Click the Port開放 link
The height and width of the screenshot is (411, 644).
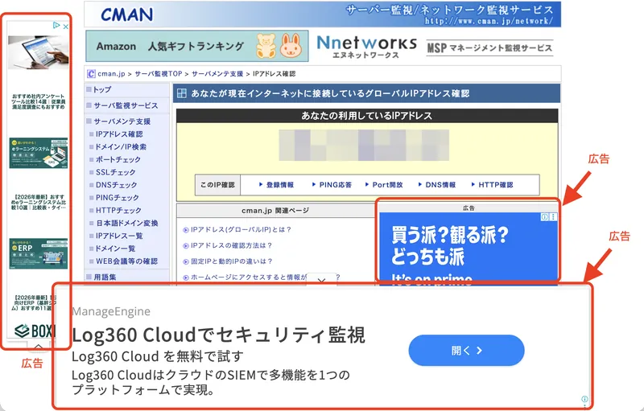point(387,185)
